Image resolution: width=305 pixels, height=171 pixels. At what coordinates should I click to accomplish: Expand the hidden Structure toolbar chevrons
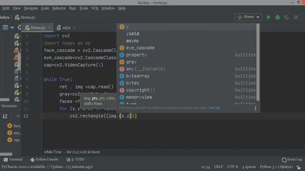(18, 116)
